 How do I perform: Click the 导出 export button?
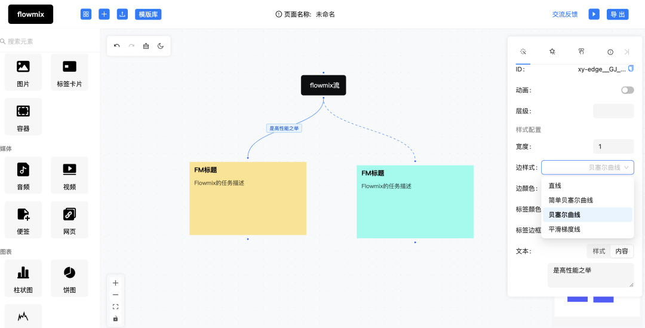point(618,14)
